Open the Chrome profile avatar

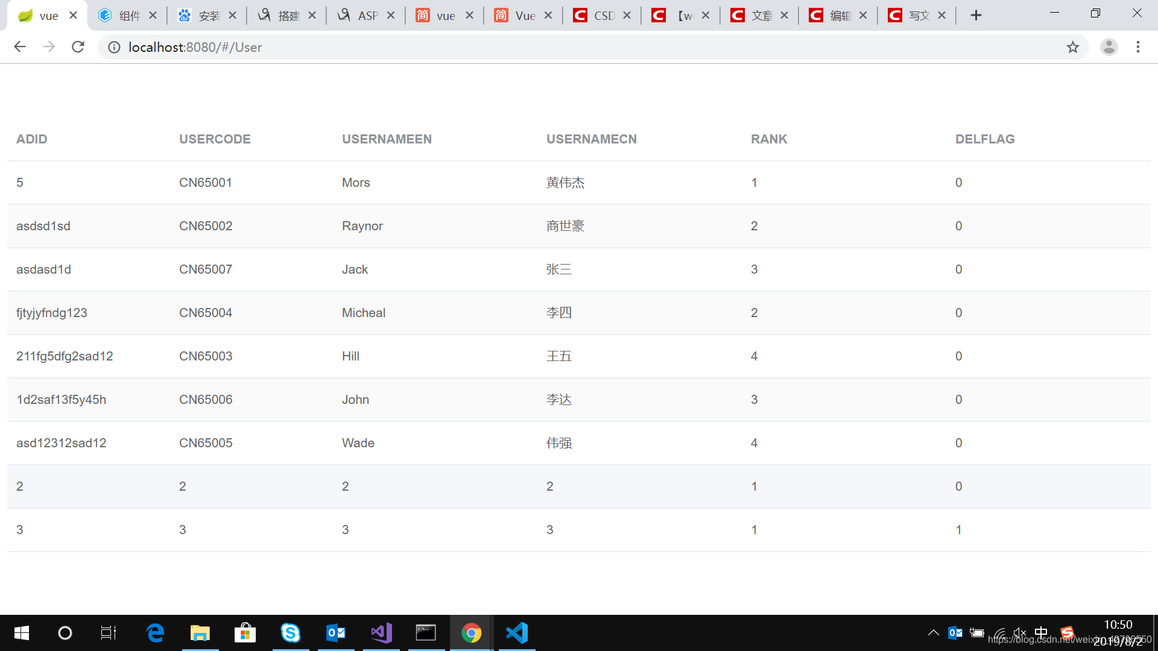coord(1109,46)
